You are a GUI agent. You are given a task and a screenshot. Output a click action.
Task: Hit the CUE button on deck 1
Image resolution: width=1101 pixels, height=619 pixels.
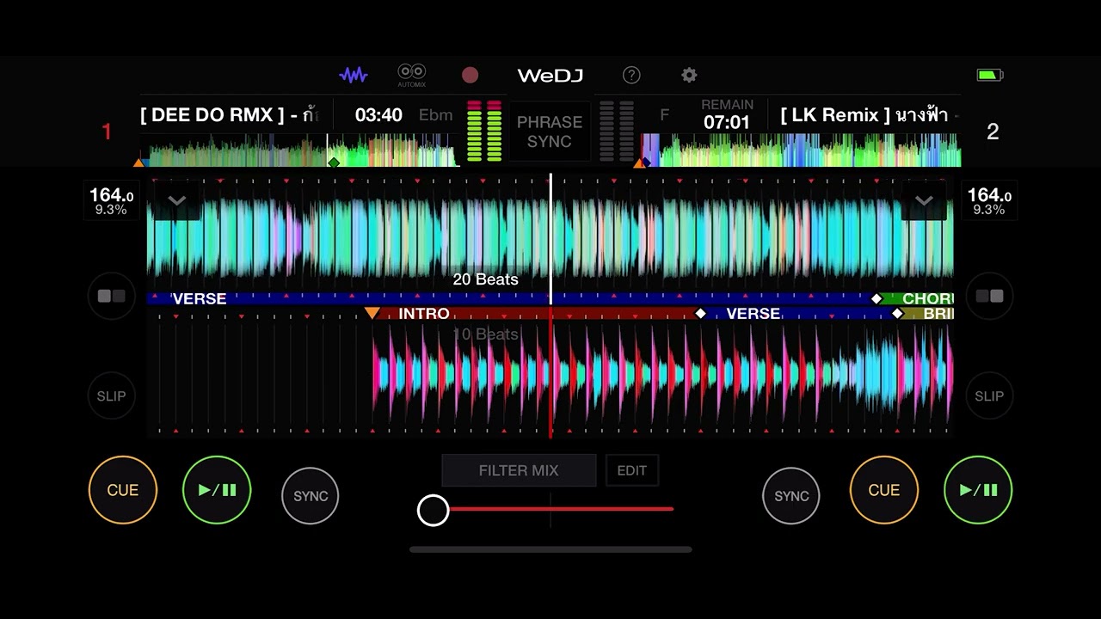123,490
